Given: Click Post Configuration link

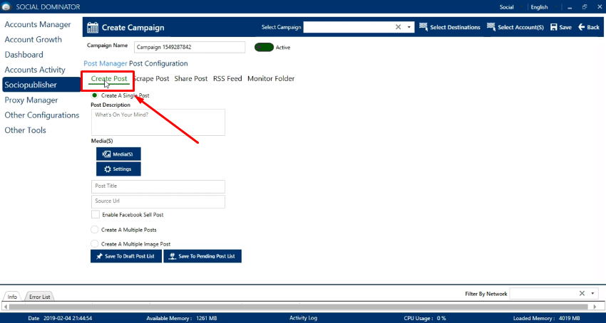Looking at the screenshot, I should pos(158,63).
